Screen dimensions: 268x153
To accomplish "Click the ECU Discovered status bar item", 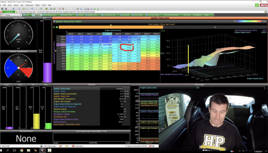I will click(x=40, y=146).
